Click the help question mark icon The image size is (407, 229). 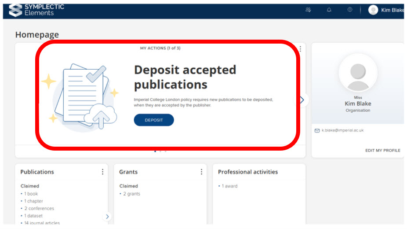[350, 10]
